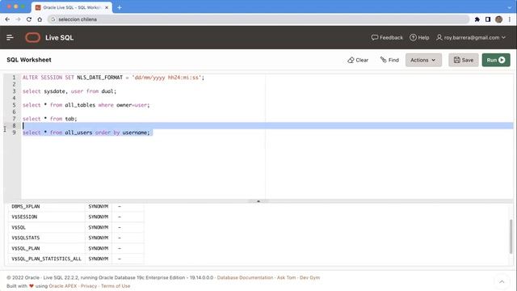Click the Oracle logo icon
Screen dimensions: 517x291
pyautogui.click(x=32, y=38)
